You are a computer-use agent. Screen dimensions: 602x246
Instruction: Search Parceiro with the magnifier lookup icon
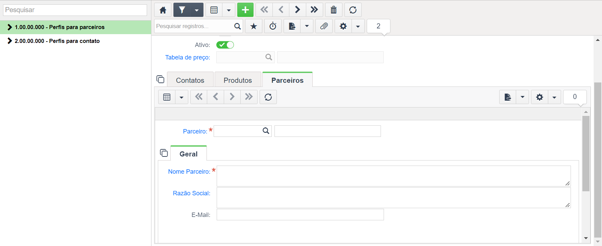266,131
